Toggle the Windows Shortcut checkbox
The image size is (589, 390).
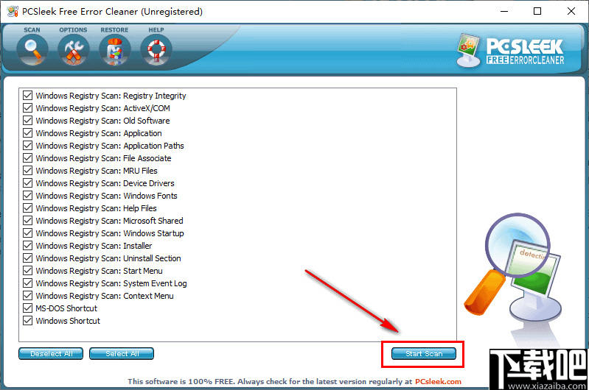click(27, 320)
